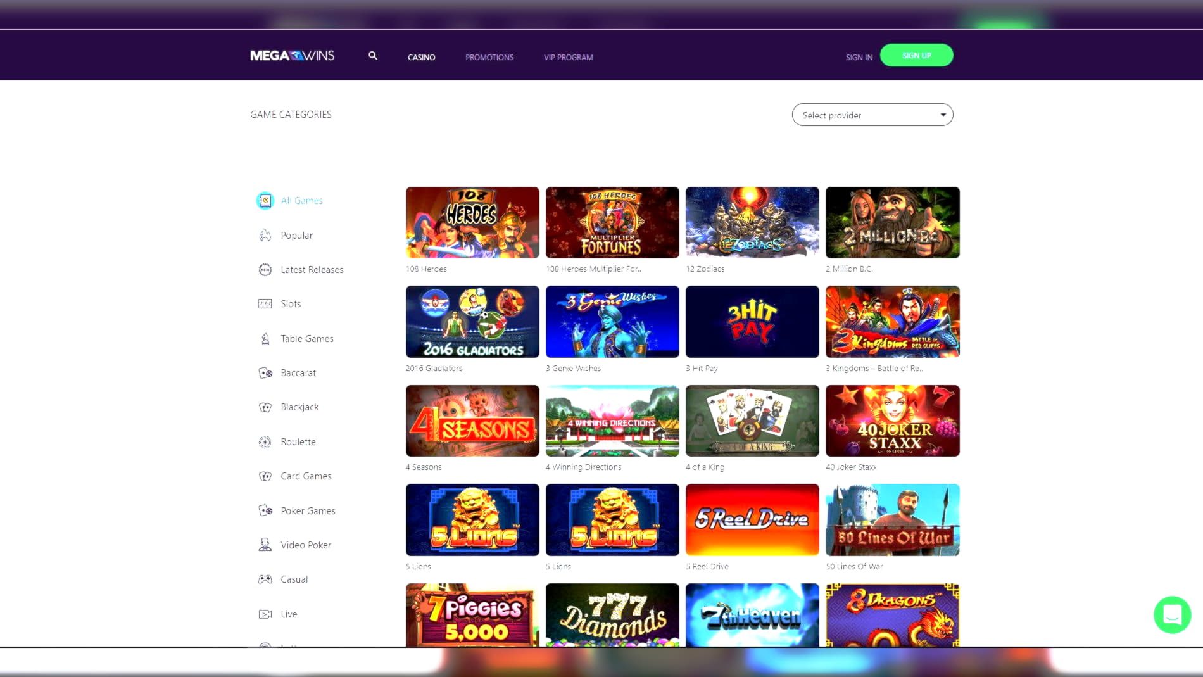1203x677 pixels.
Task: Open the search magnifier icon
Action: (373, 56)
